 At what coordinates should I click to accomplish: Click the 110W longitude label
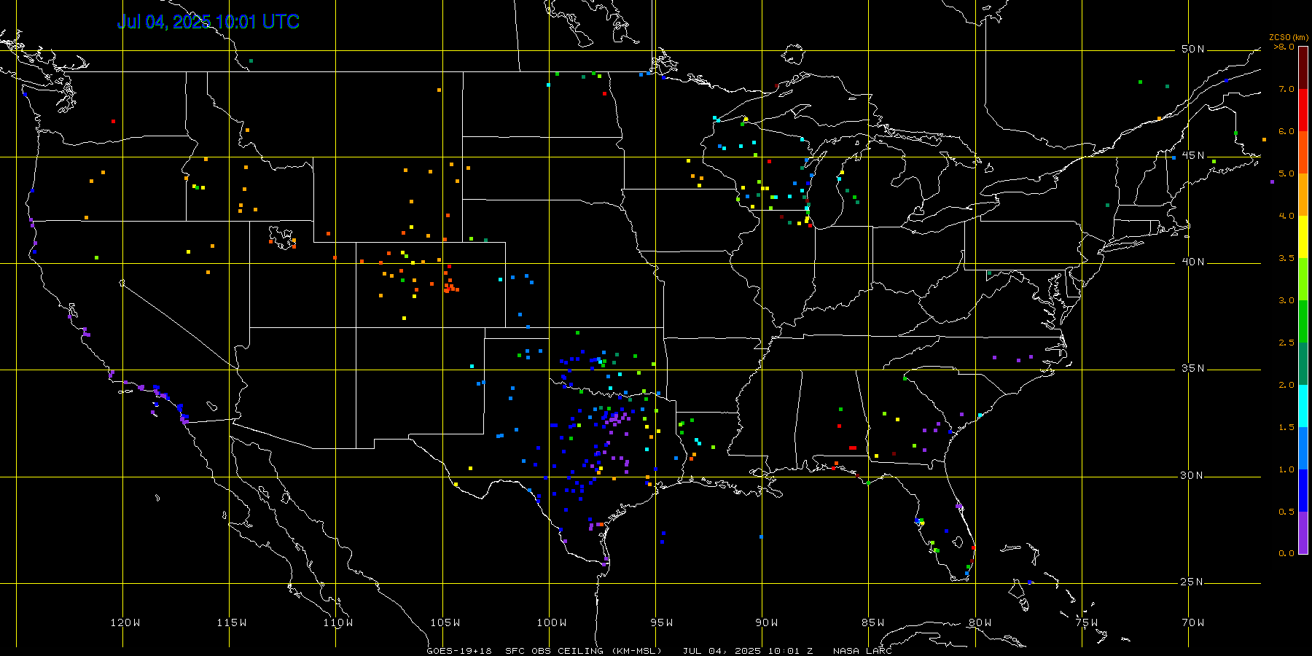pos(338,622)
